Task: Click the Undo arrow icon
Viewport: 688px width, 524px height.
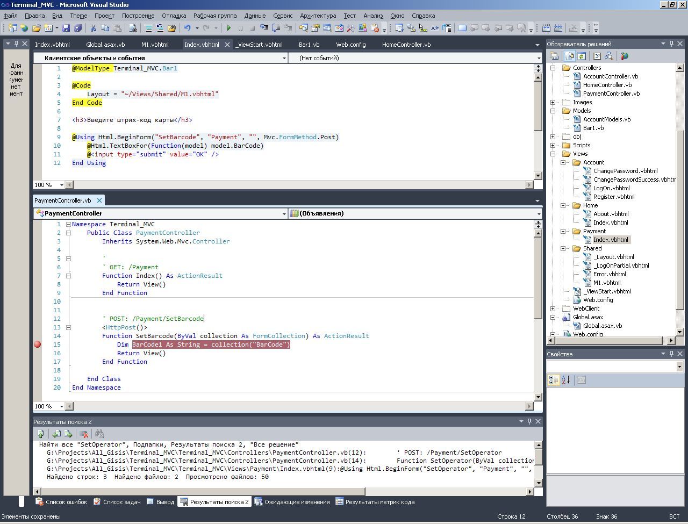Action: tap(187, 28)
